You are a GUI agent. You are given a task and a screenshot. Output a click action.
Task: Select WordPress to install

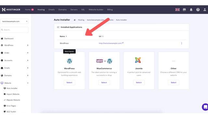coord(69,83)
